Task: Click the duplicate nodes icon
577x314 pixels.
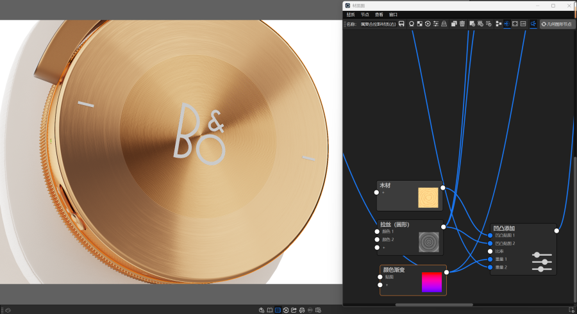Action: click(x=454, y=24)
